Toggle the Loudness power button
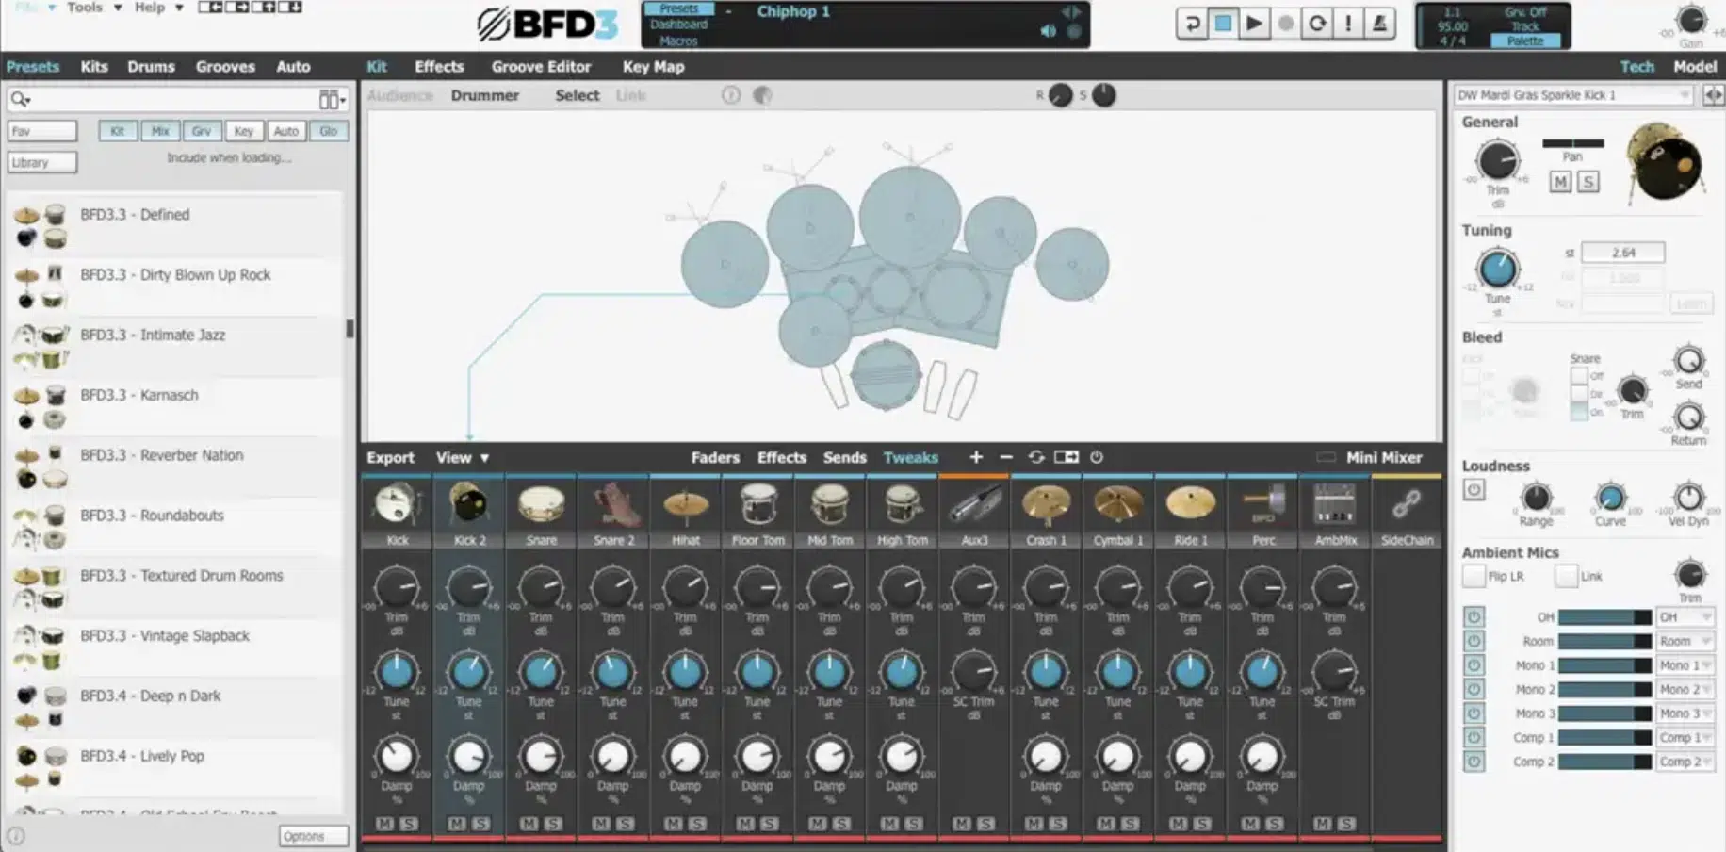The height and width of the screenshot is (852, 1726). [1474, 490]
